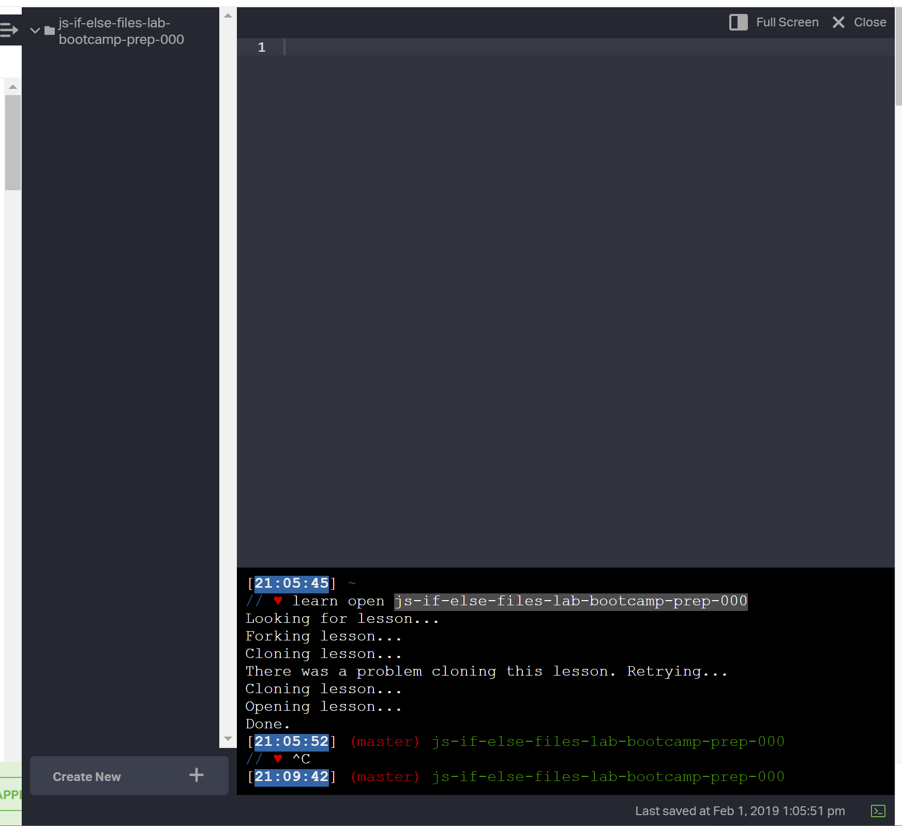This screenshot has width=902, height=826.
Task: Click file tree scrollbar down arrow
Action: click(228, 739)
